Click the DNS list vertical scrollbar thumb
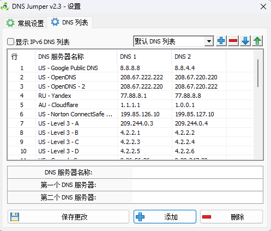 258,73
